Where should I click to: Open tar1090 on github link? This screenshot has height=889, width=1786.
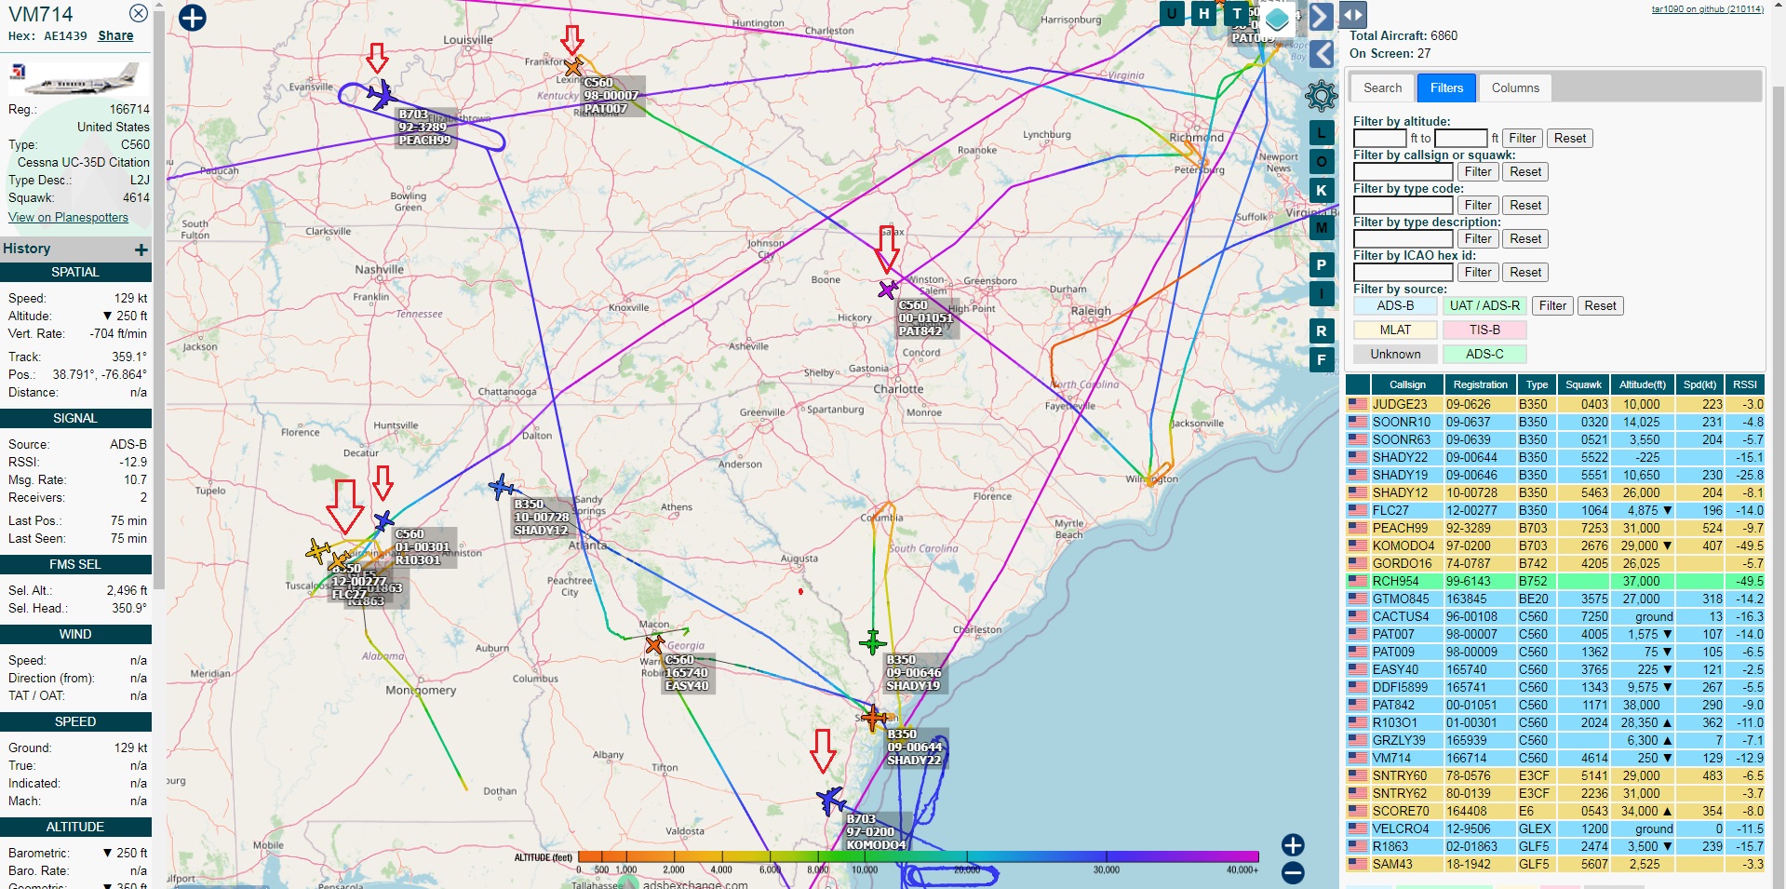(1707, 8)
